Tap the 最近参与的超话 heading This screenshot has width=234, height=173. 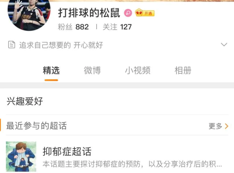[36, 126]
